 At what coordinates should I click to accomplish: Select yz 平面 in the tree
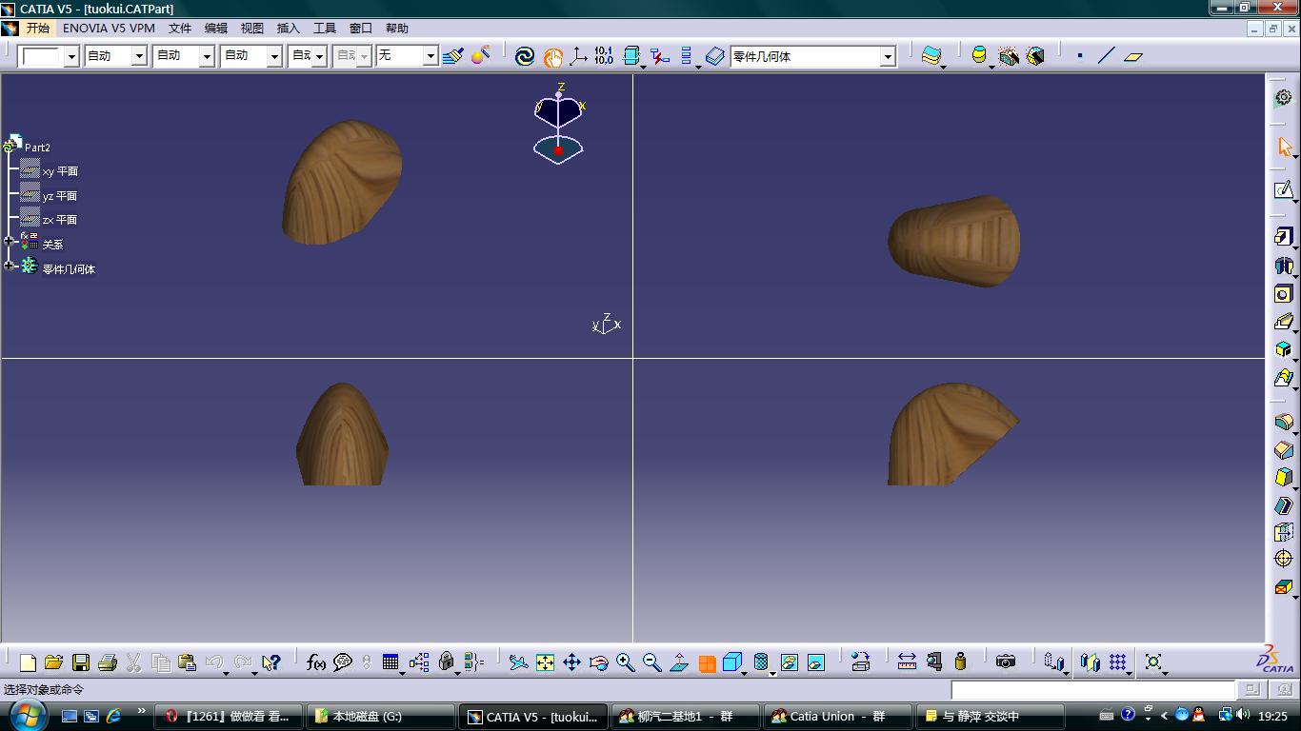click(x=60, y=196)
